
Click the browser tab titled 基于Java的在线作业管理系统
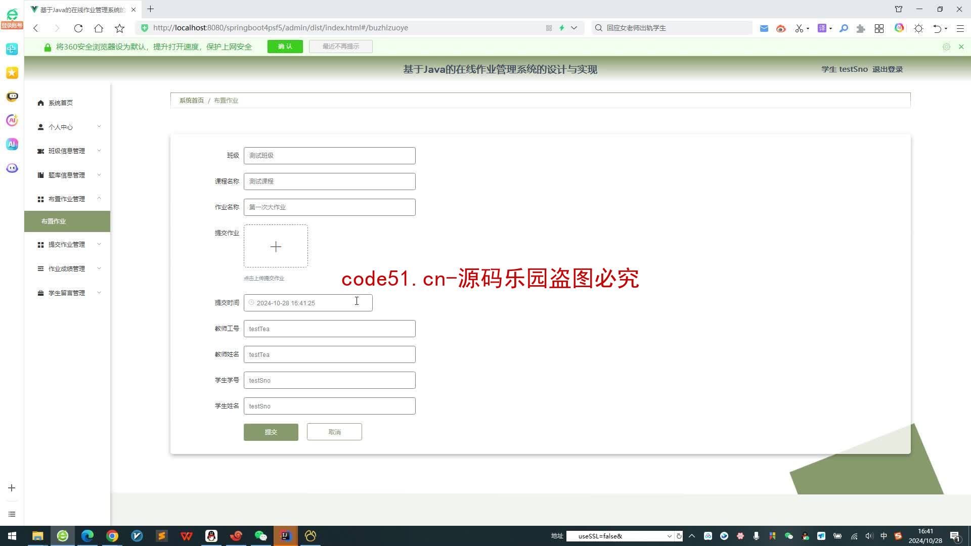83,10
